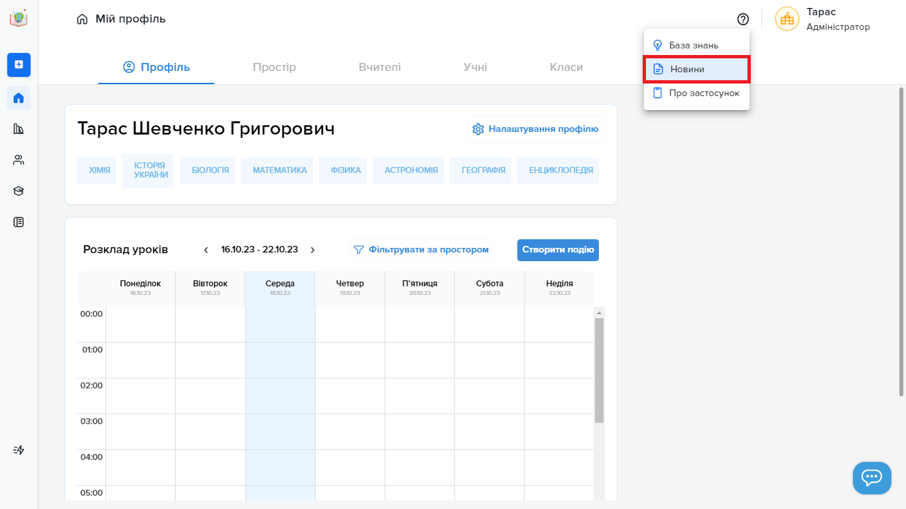Image resolution: width=906 pixels, height=509 pixels.
Task: Select Новини in the help menu
Action: (x=696, y=69)
